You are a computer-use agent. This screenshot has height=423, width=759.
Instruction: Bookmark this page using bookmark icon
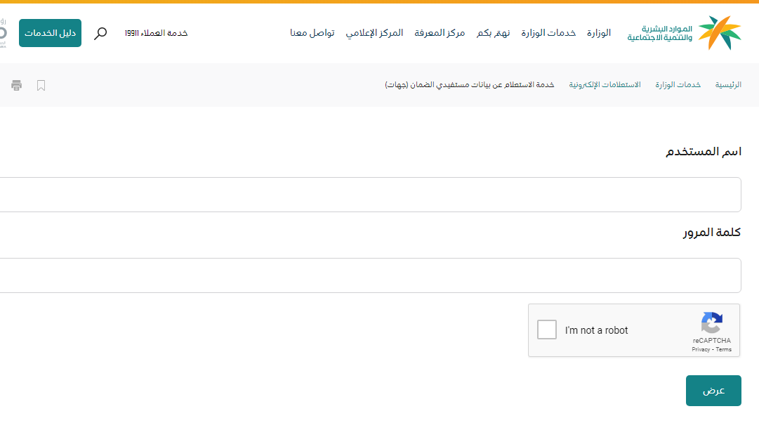41,85
